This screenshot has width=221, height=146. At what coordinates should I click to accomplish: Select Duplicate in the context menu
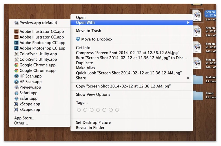[x=132, y=63]
